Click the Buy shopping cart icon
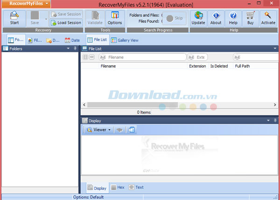The height and width of the screenshot is (200, 280). 250,18
